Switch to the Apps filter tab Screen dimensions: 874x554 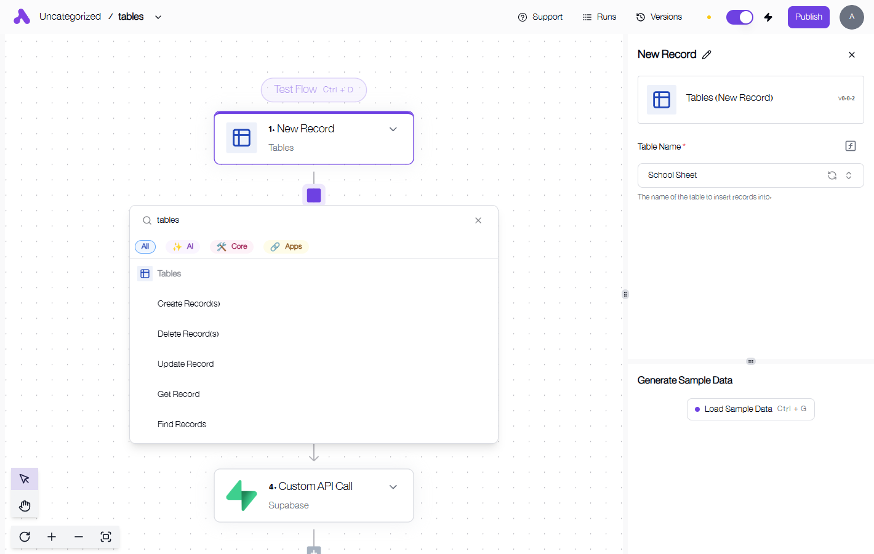[x=286, y=247]
